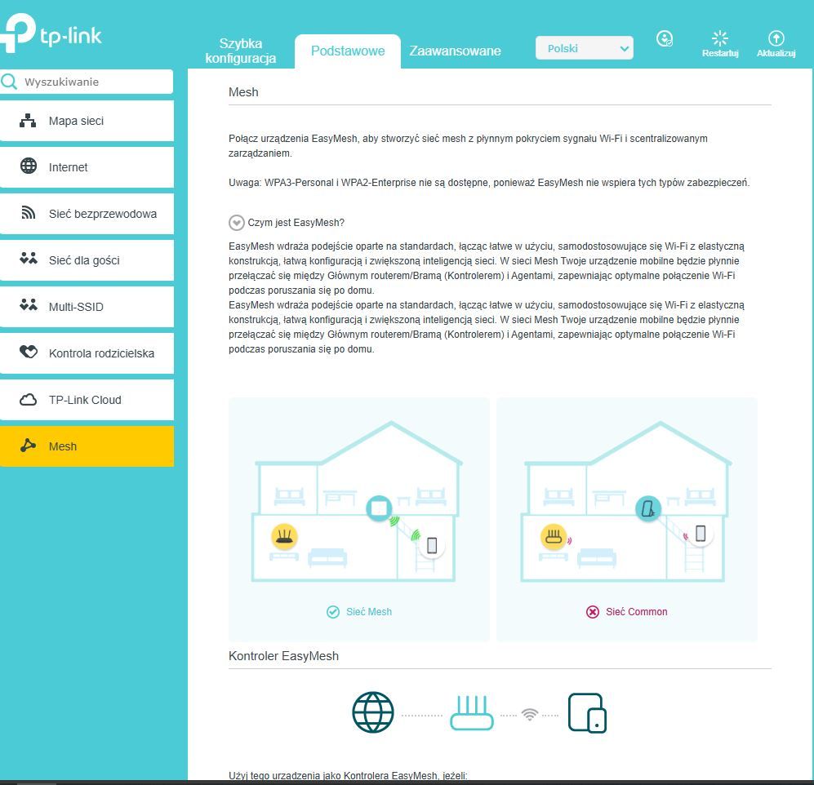The width and height of the screenshot is (814, 785).
Task: Click the Sieć Common cross icon
Action: (592, 612)
